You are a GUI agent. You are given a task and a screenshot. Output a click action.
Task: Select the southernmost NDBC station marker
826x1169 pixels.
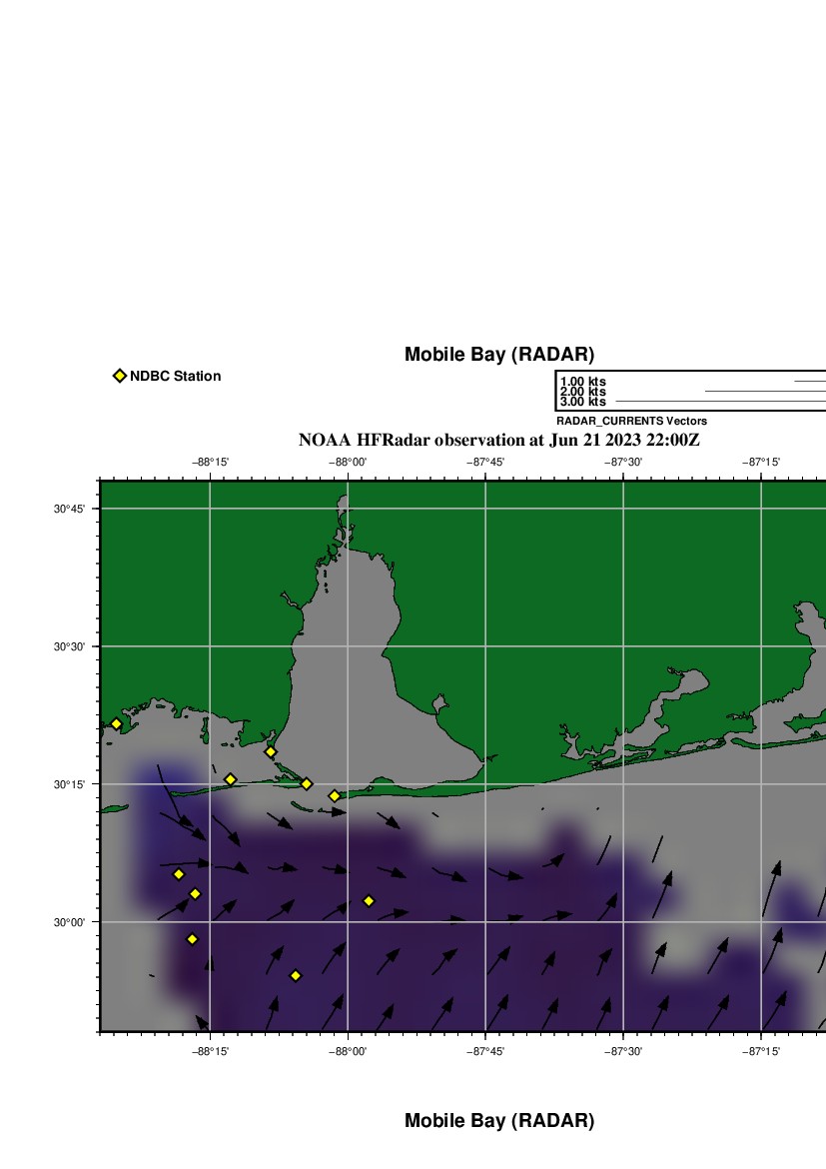(296, 976)
